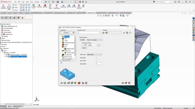Switch to the Motion Study 1 tab
Screen dimensions: 195x109
click(x=17, y=106)
